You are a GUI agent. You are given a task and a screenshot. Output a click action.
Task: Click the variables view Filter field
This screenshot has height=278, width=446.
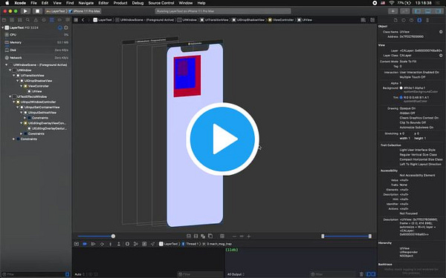tap(200, 274)
